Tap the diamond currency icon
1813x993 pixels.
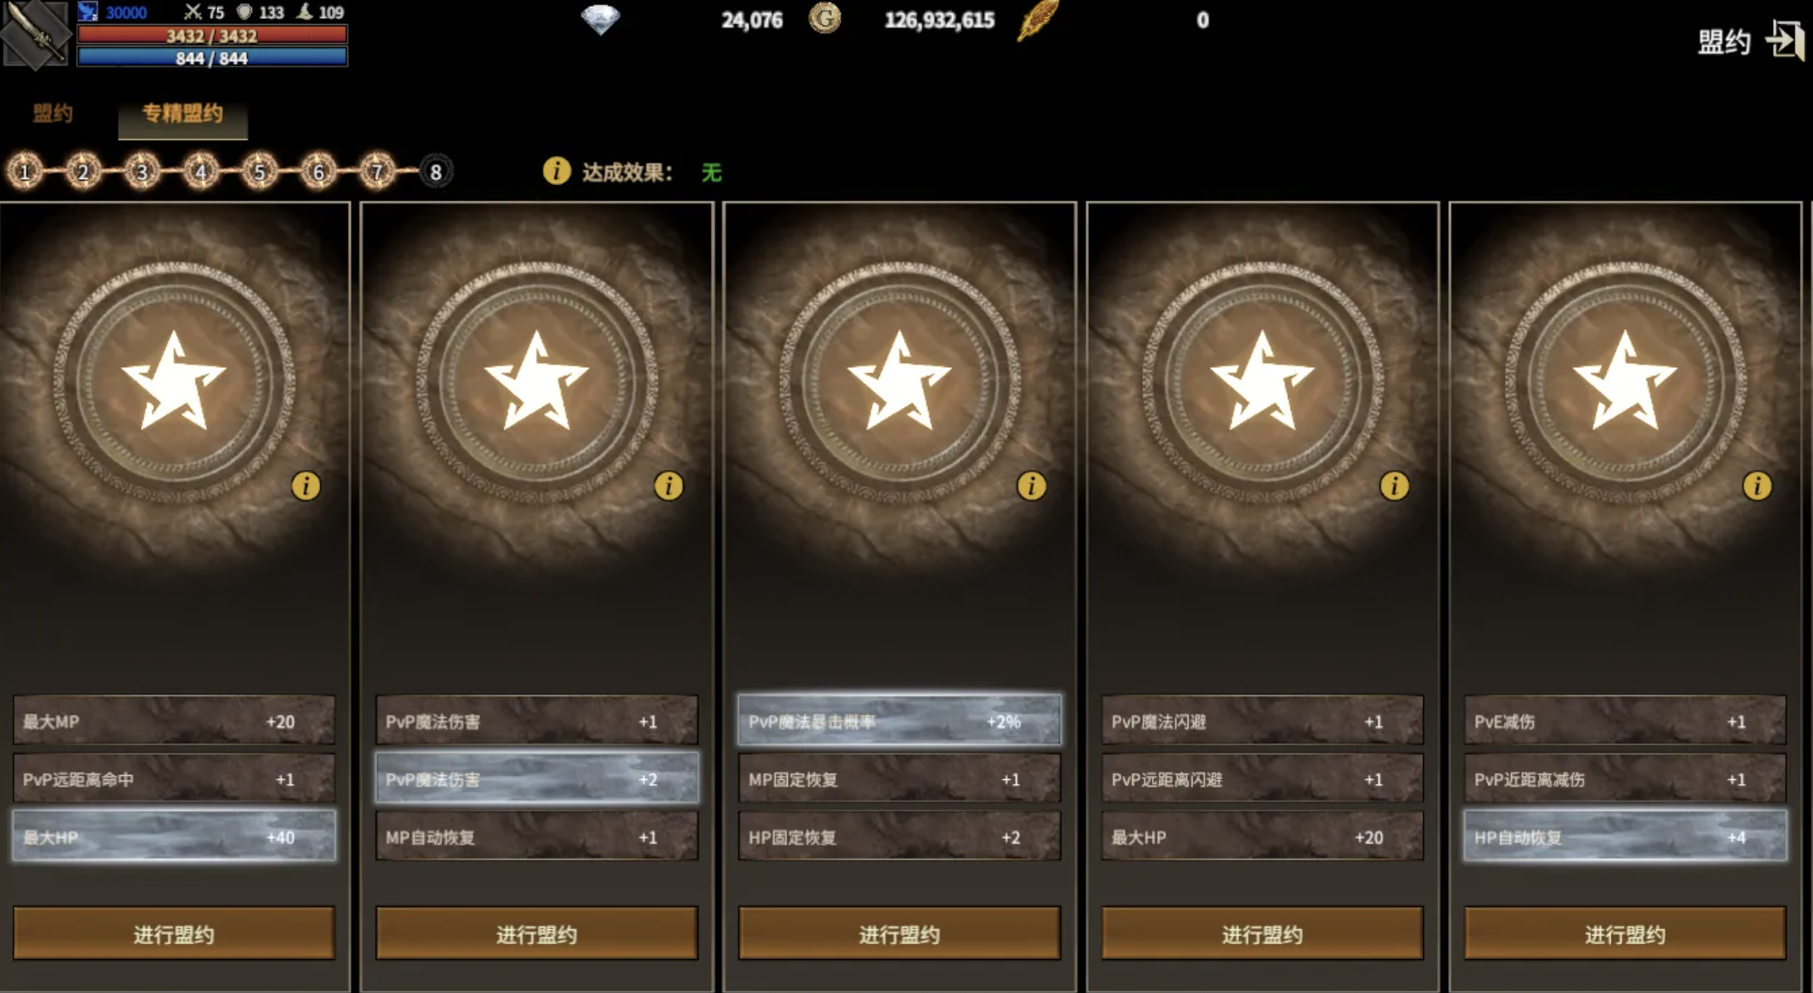600,19
